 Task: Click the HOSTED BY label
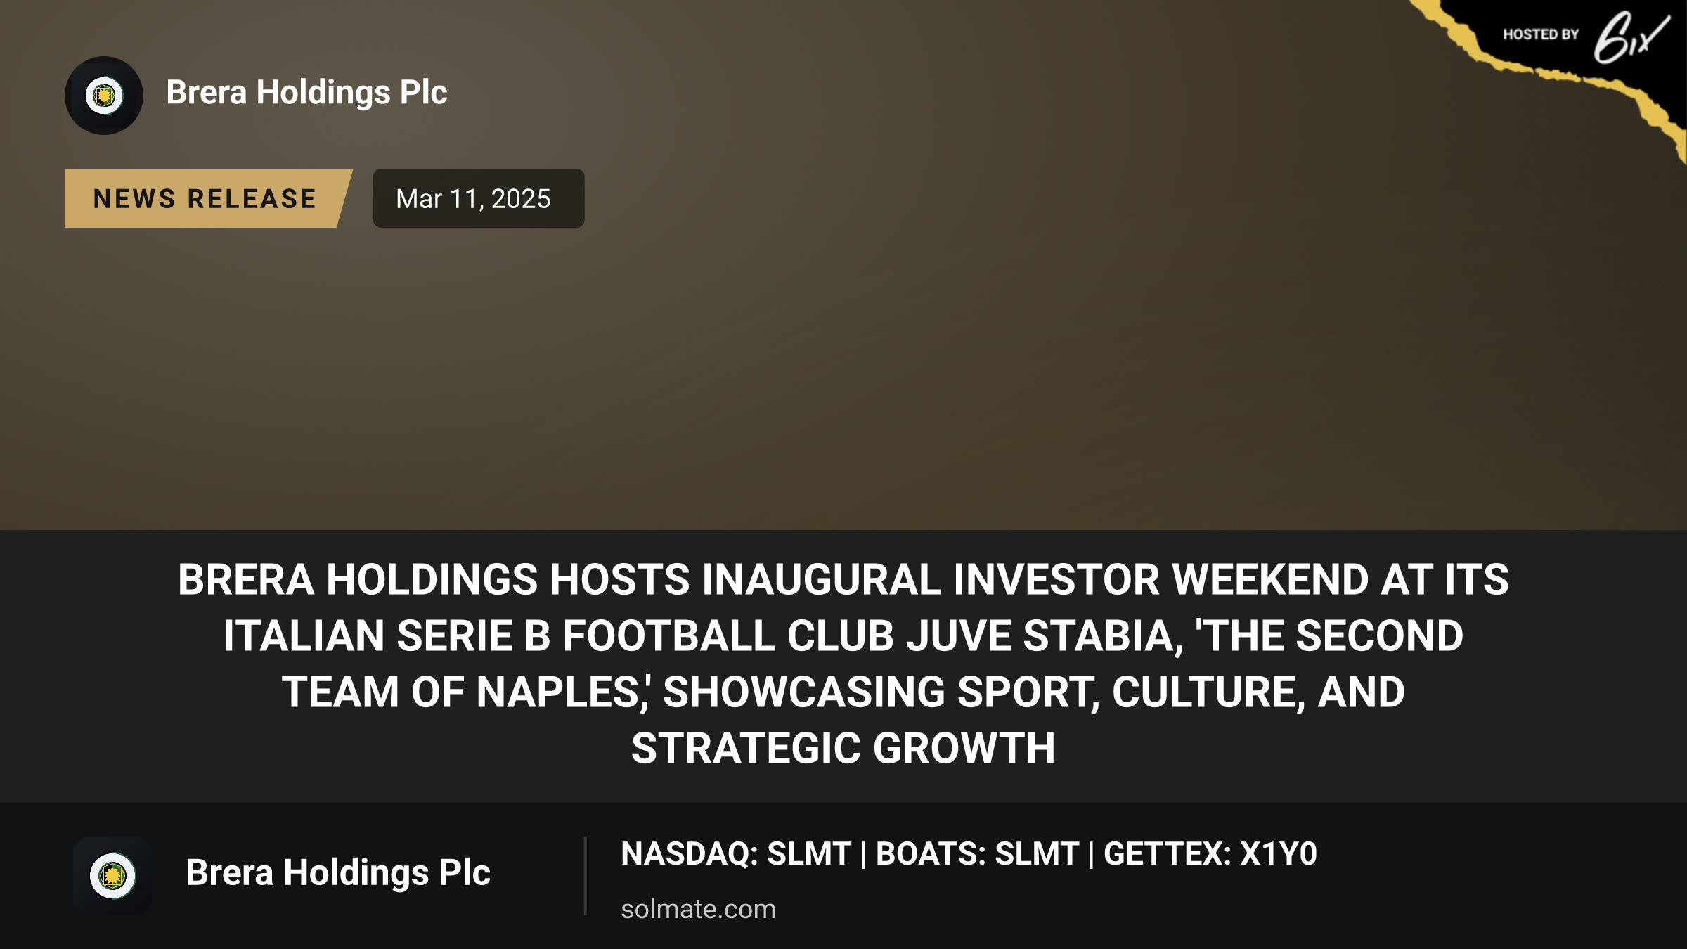[1541, 34]
